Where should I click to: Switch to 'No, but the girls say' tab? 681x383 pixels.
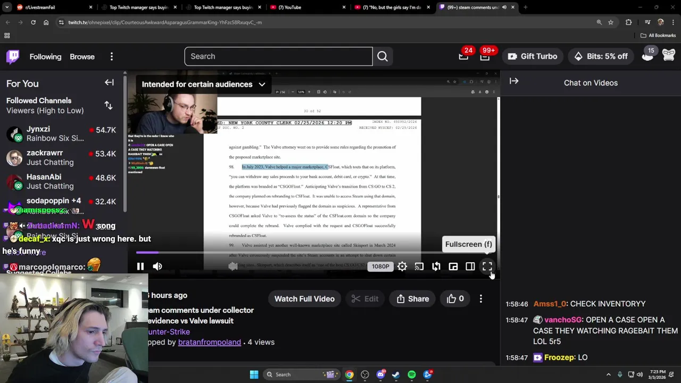click(391, 7)
